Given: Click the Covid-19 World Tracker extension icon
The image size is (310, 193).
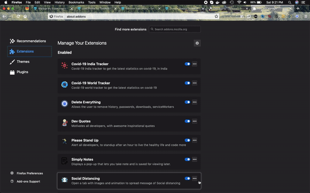Looking at the screenshot, I should 64,84.
